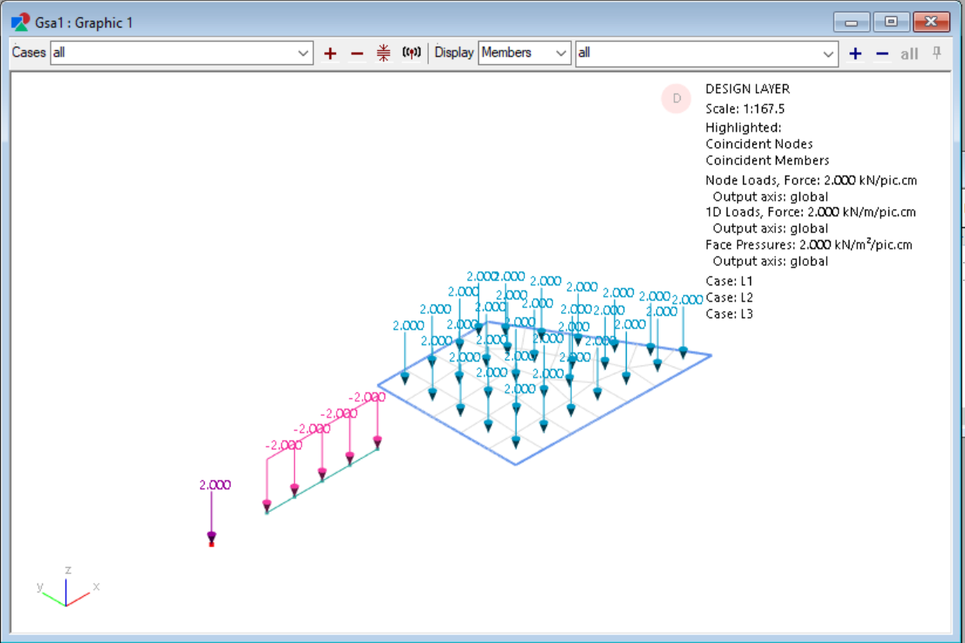Click the red plus icon to add cases
965x643 pixels.
pos(330,53)
